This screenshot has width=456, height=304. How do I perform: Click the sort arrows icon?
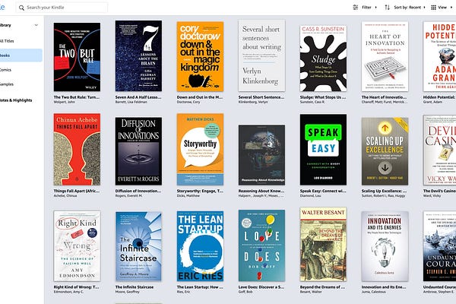click(x=387, y=8)
